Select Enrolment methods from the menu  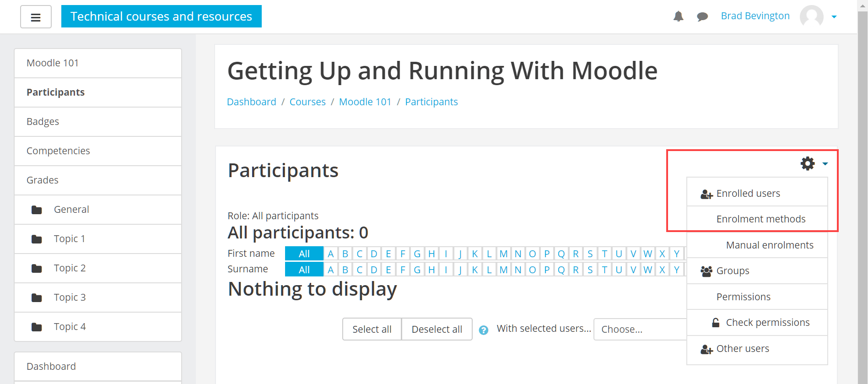coord(760,219)
